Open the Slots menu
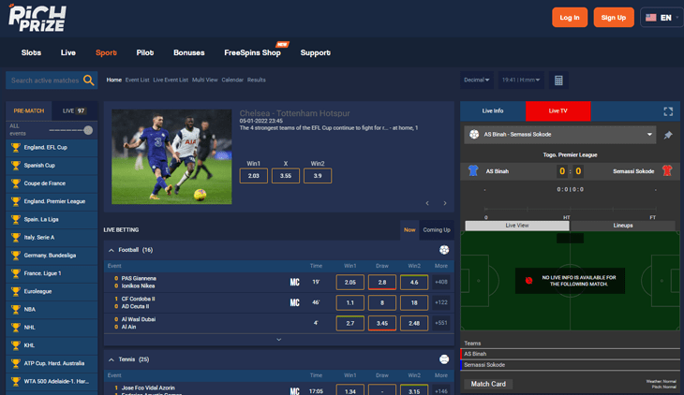 pyautogui.click(x=32, y=52)
